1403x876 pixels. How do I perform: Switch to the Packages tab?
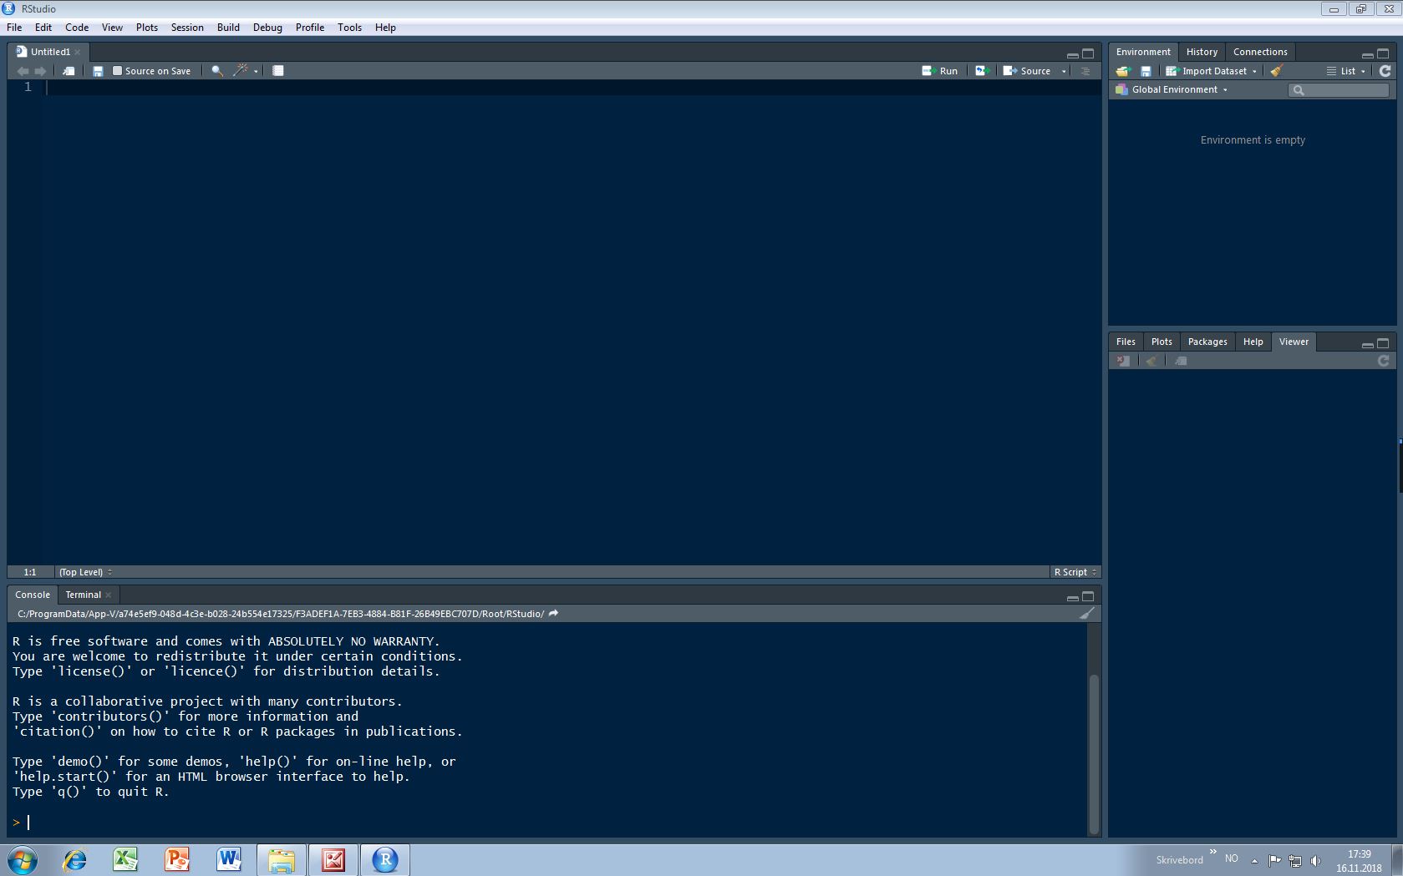(1207, 342)
